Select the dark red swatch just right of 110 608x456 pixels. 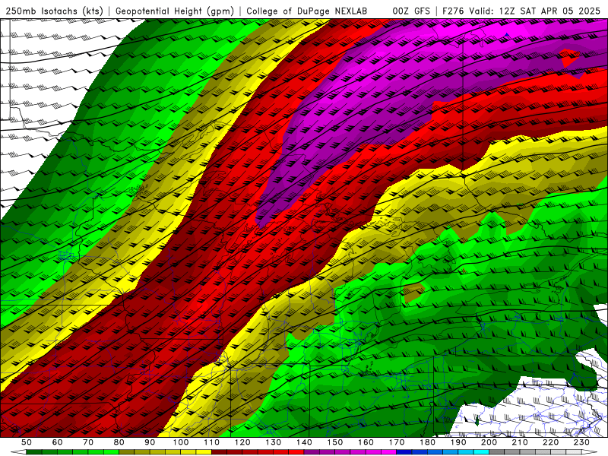(219, 451)
